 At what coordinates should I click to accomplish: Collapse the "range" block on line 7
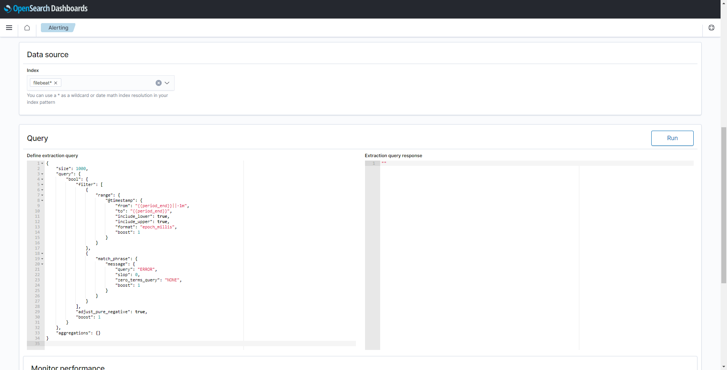click(42, 195)
